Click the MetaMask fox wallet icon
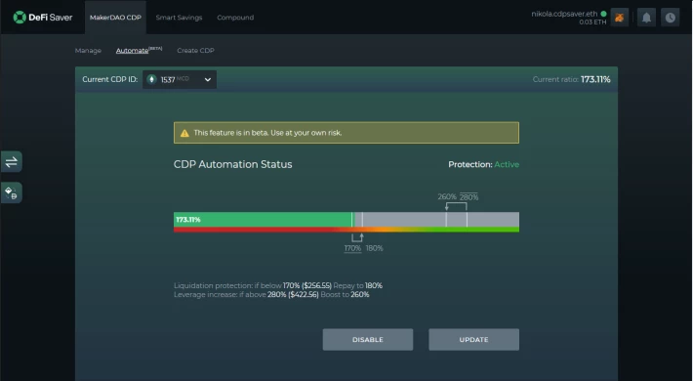This screenshot has width=693, height=381. point(619,18)
